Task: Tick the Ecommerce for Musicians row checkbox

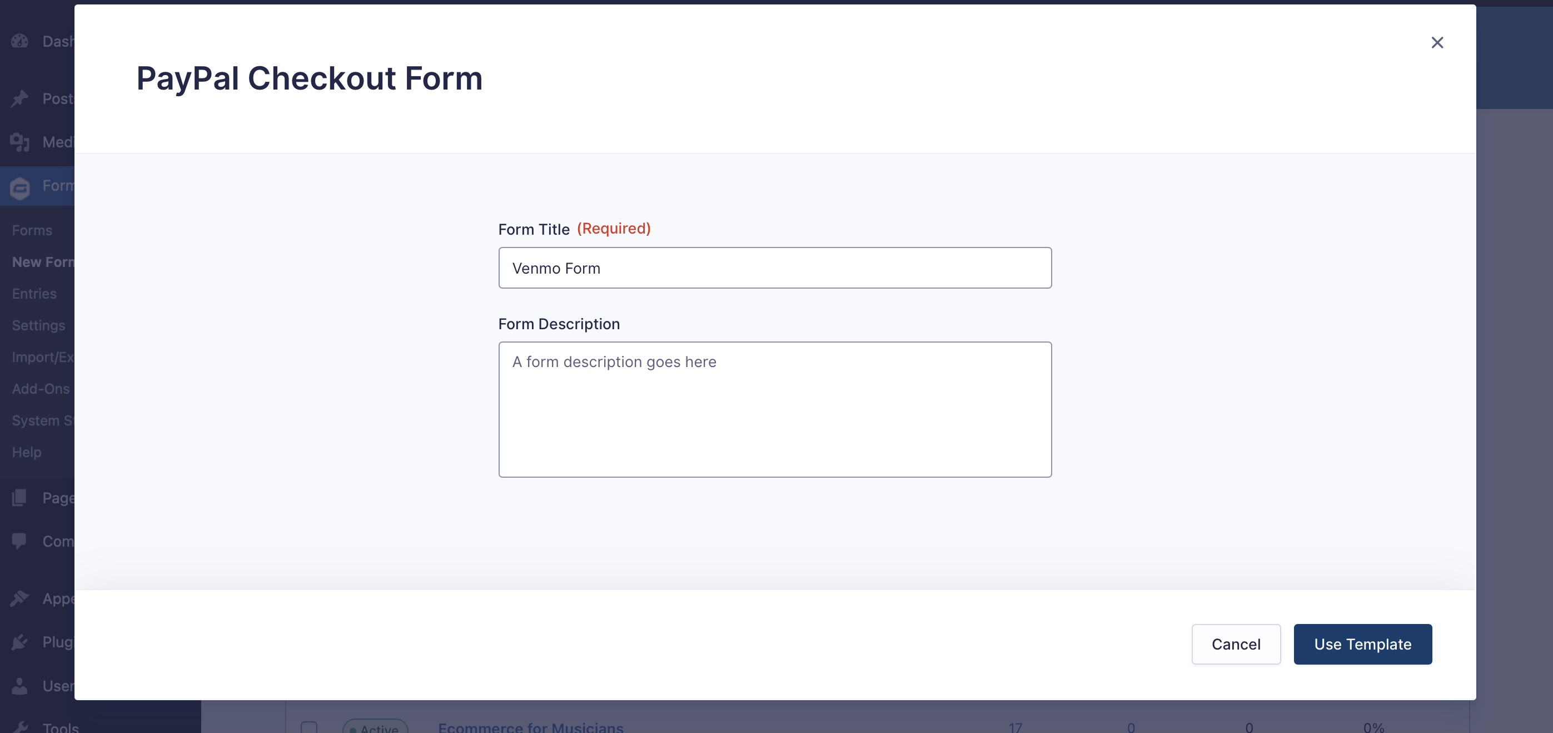Action: (x=309, y=727)
